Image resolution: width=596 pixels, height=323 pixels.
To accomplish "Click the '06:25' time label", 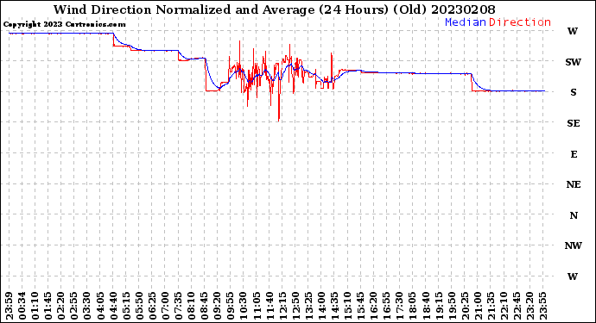I will coord(152,306).
